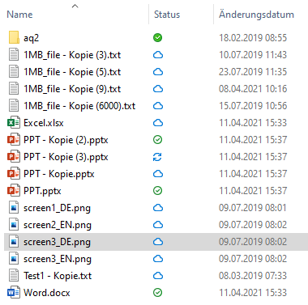Image resolution: width=308 pixels, height=305 pixels.
Task: Sort by the Status column header
Action: pos(167,15)
